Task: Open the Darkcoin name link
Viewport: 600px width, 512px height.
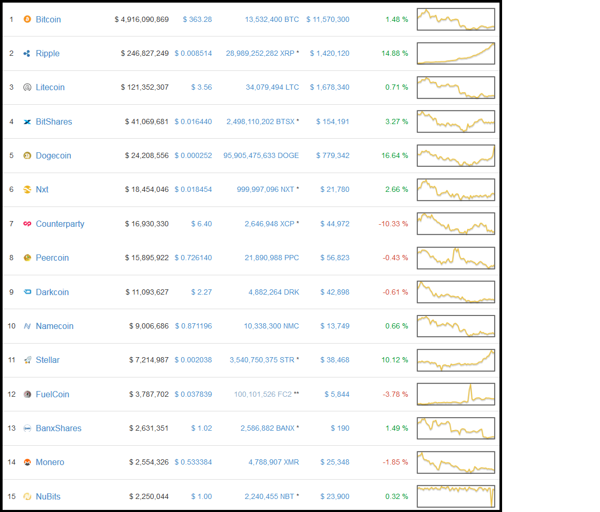Action: (53, 292)
